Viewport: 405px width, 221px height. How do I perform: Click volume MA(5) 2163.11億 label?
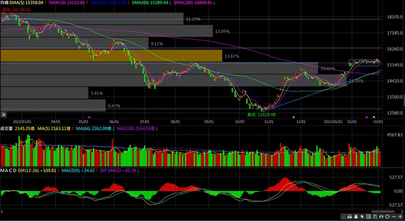tap(54, 128)
